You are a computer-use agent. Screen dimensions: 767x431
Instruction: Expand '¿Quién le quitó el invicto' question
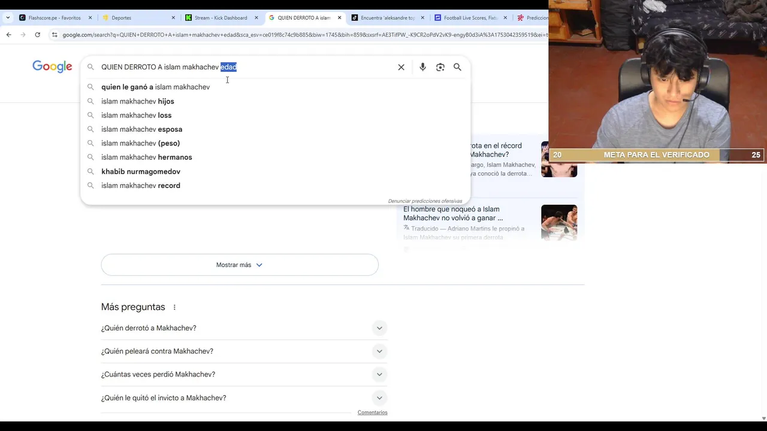(244, 397)
